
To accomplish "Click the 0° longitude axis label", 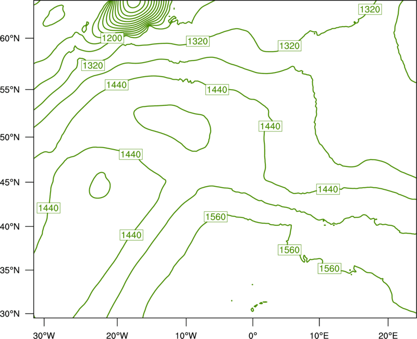I will [x=253, y=335].
